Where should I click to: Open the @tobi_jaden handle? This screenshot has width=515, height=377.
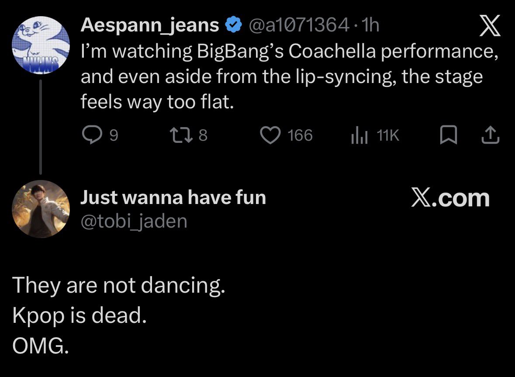(x=134, y=221)
